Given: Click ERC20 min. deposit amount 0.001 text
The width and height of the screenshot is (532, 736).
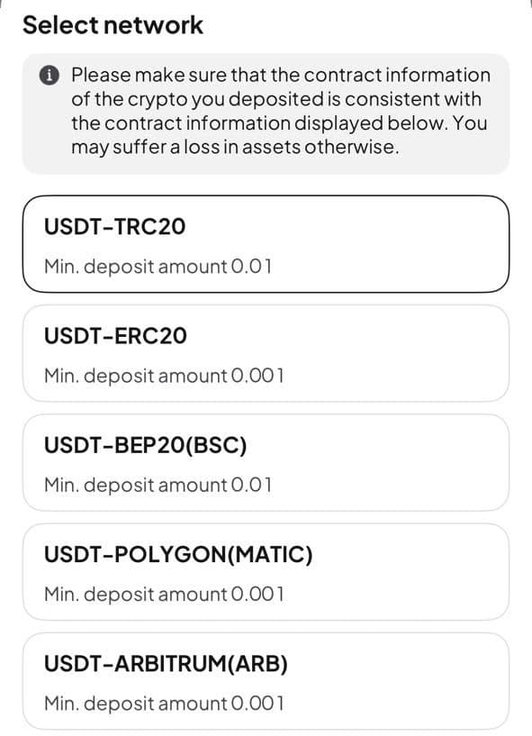Looking at the screenshot, I should [164, 376].
